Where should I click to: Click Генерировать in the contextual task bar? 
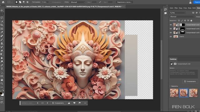pyautogui.click(x=58, y=103)
